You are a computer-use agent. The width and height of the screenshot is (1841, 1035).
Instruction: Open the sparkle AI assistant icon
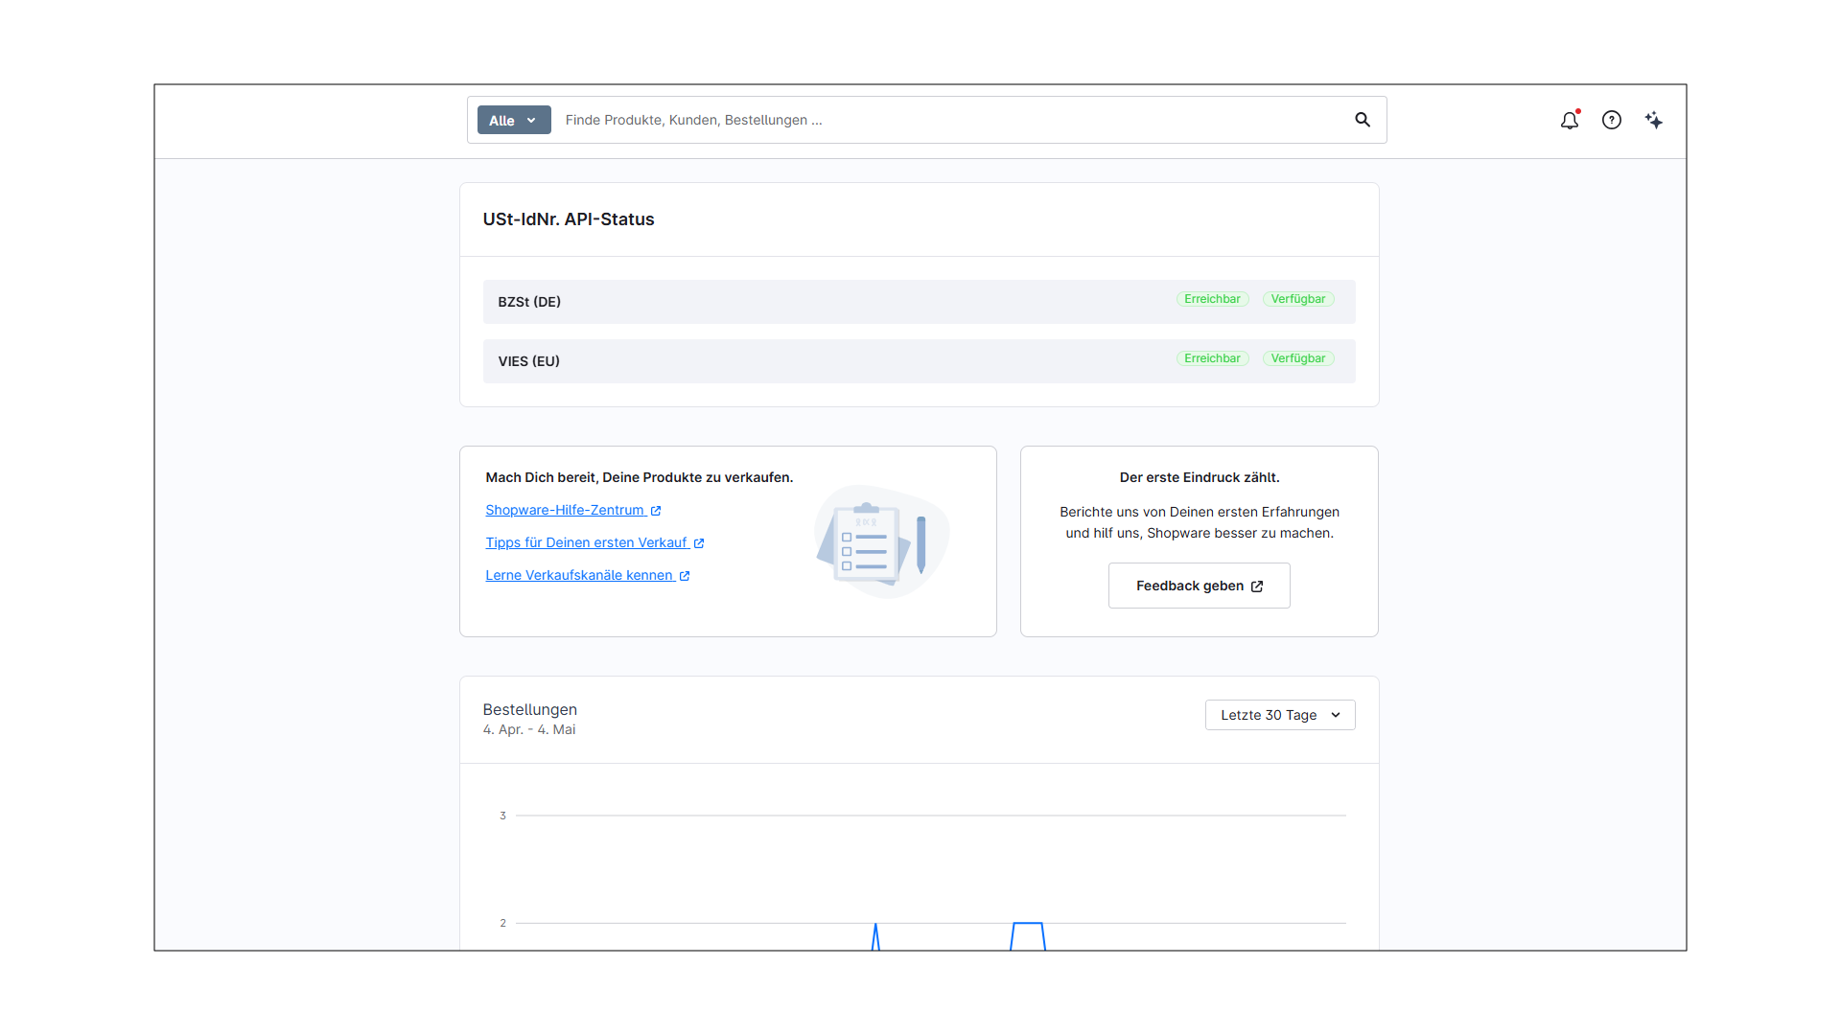(x=1654, y=120)
